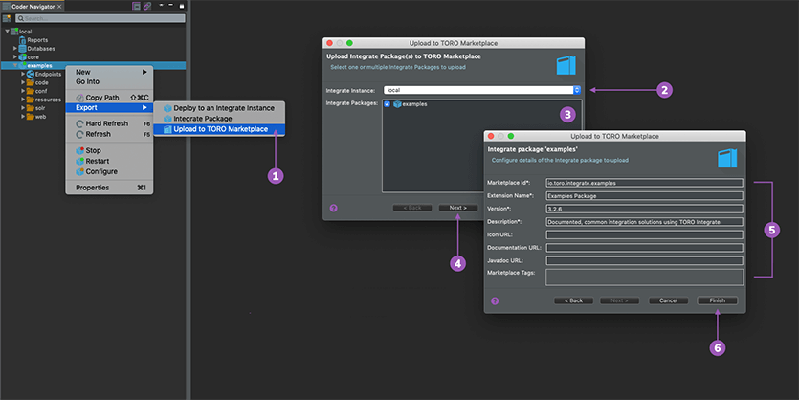Click into the Coder Navigator search field
This screenshot has height=400, width=799.
tap(100, 18)
